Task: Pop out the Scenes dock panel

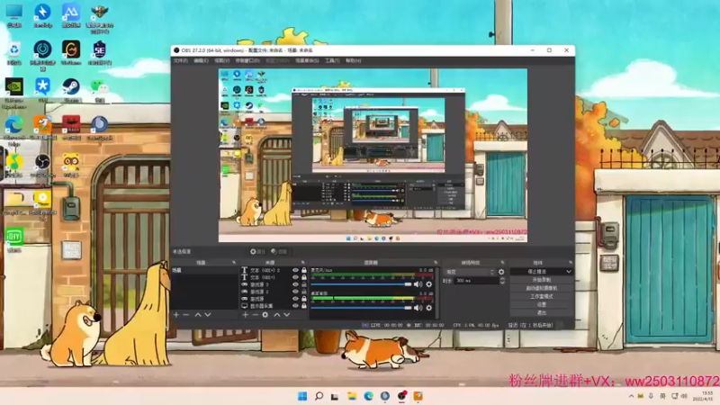Action: tap(234, 263)
